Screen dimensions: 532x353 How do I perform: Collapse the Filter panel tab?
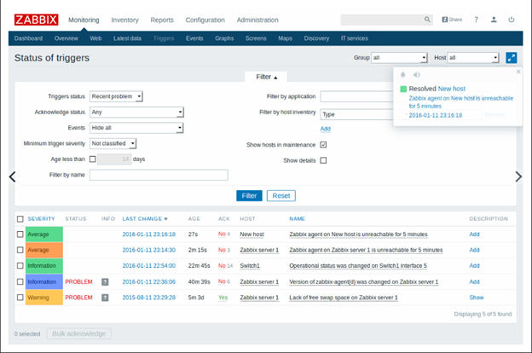266,77
